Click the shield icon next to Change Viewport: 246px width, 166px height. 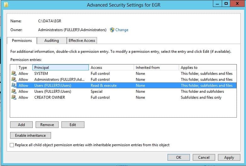tap(112, 30)
